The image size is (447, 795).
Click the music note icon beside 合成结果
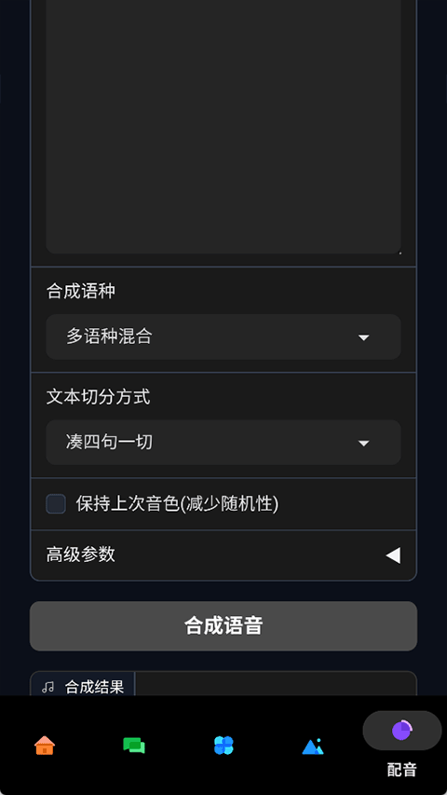47,688
